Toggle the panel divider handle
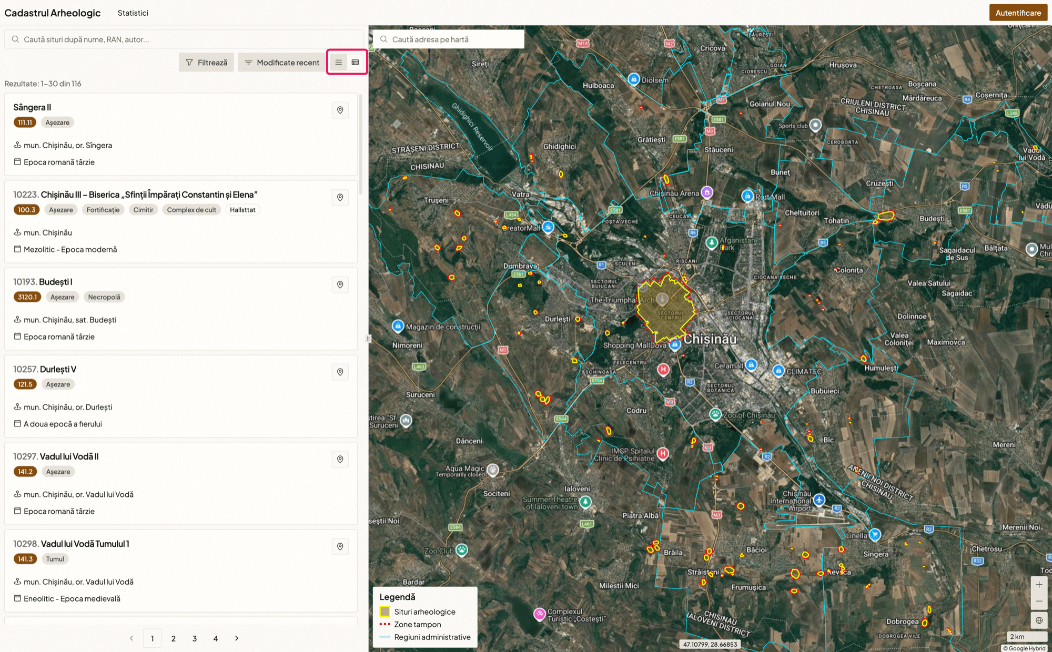Viewport: 1052px width, 652px height. tap(368, 339)
